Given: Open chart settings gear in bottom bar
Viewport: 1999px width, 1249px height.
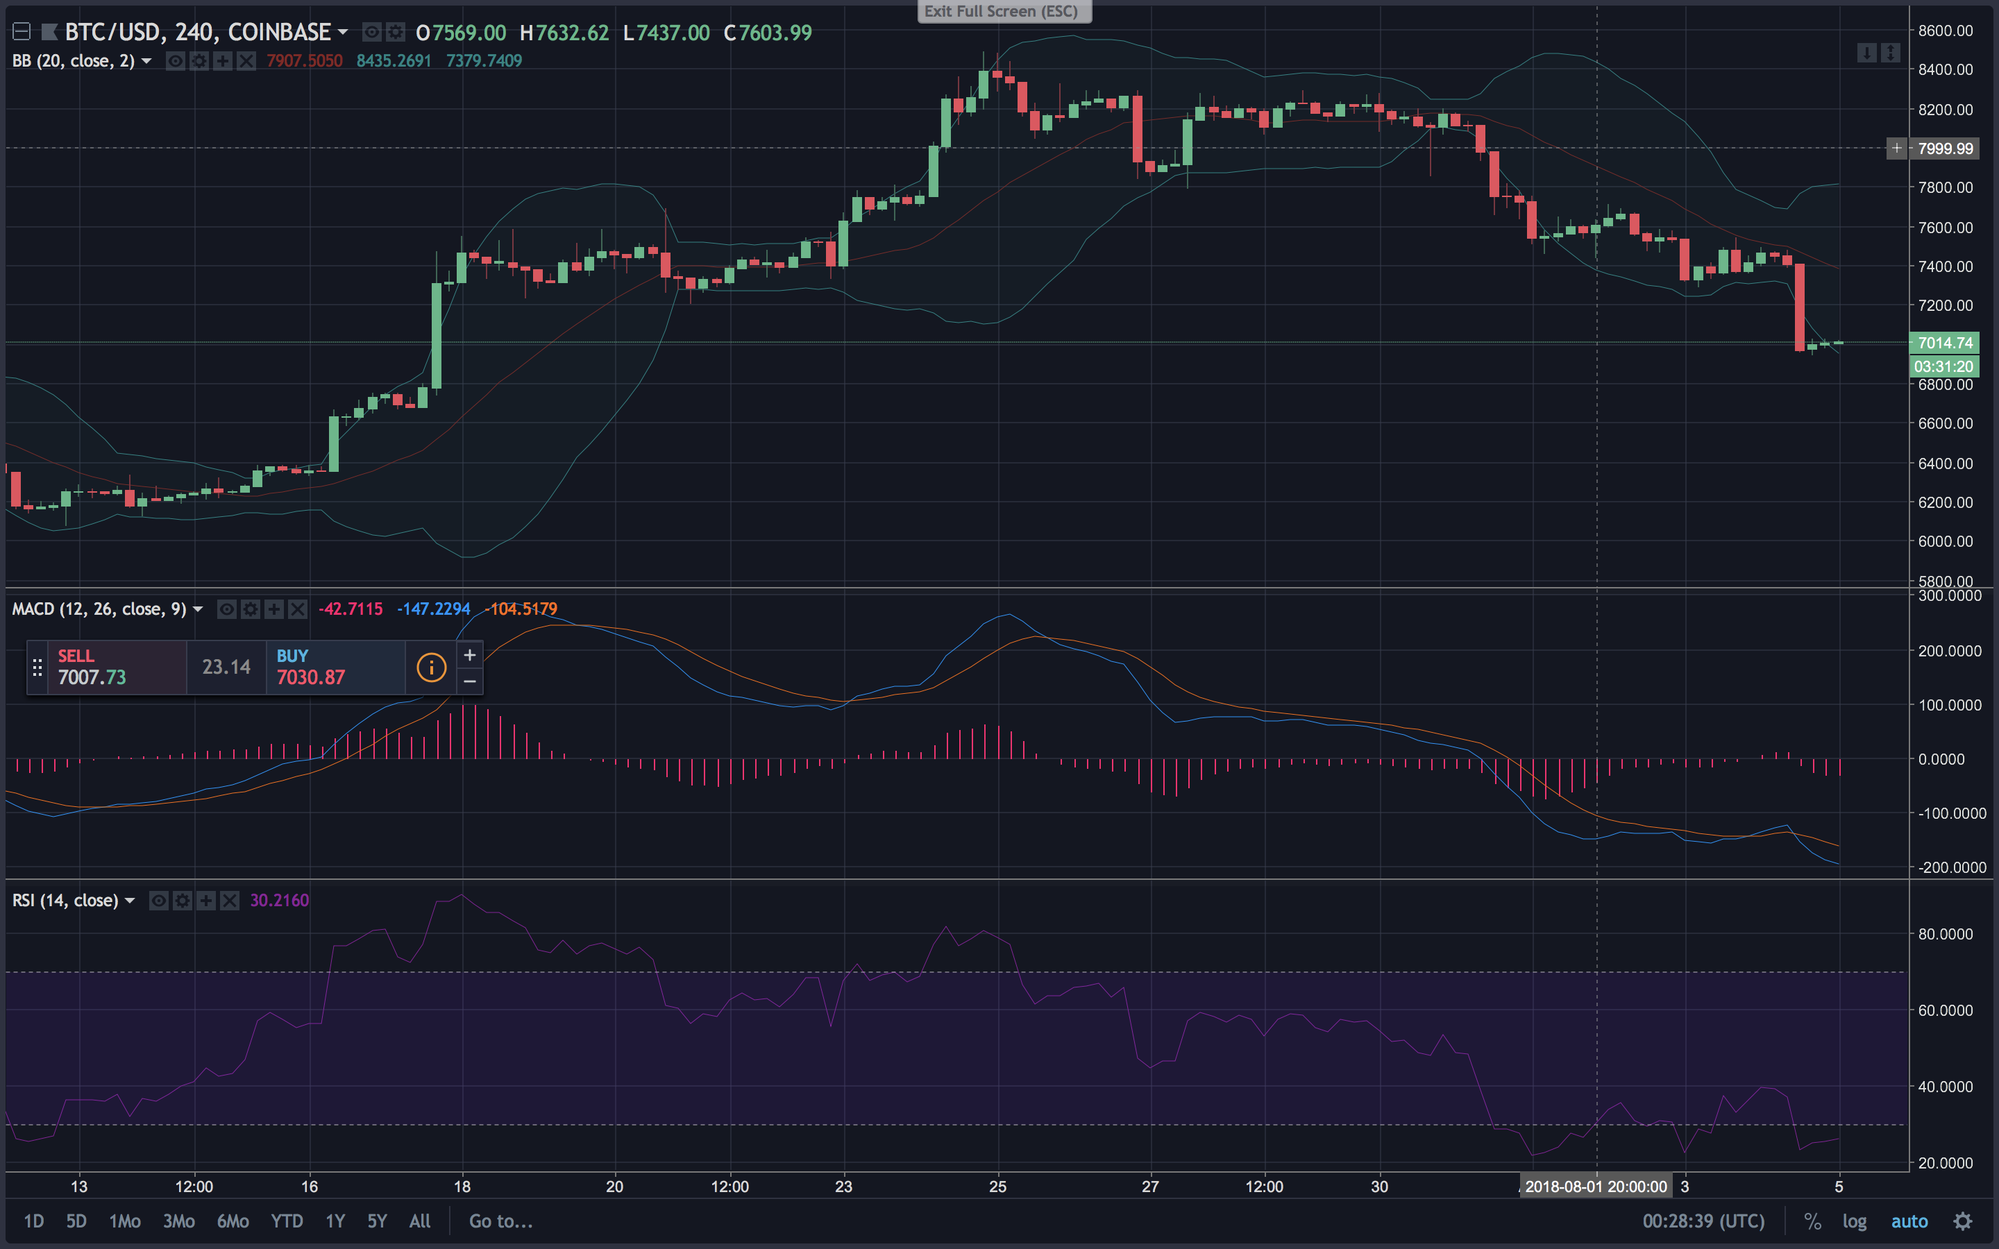Looking at the screenshot, I should pyautogui.click(x=1963, y=1221).
